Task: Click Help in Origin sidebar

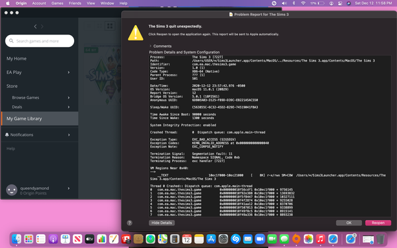Action: coord(11,149)
